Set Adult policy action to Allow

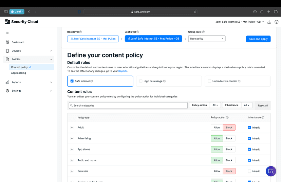click(x=217, y=127)
